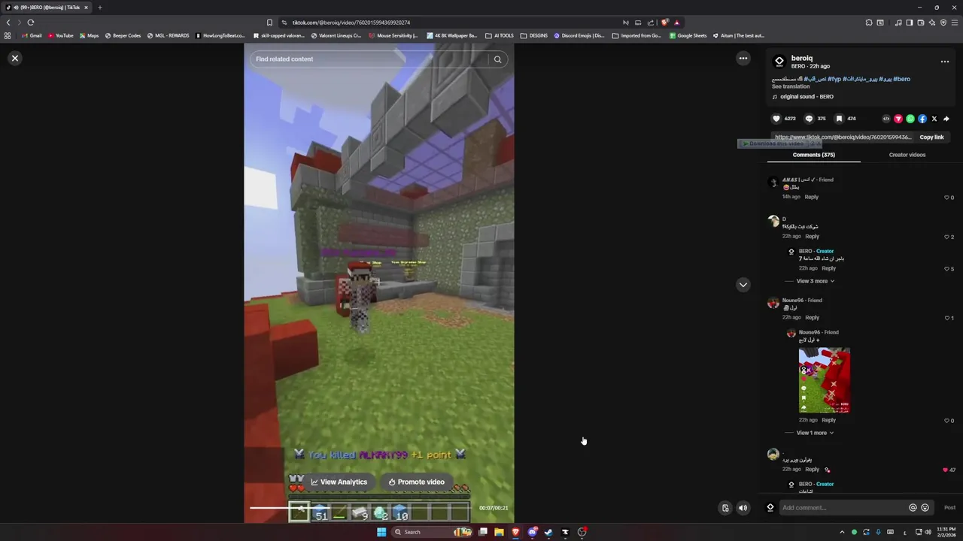Unlike the comment with 47 likes
Image resolution: width=963 pixels, height=541 pixels.
pos(945,470)
